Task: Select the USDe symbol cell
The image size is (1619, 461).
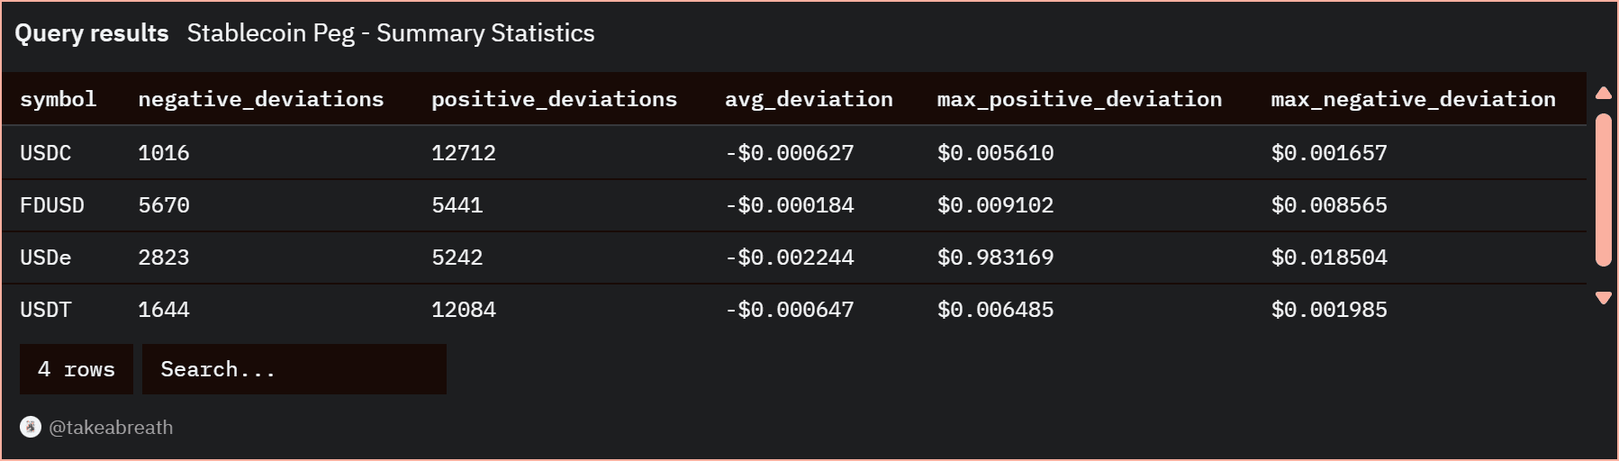Action: coord(46,258)
